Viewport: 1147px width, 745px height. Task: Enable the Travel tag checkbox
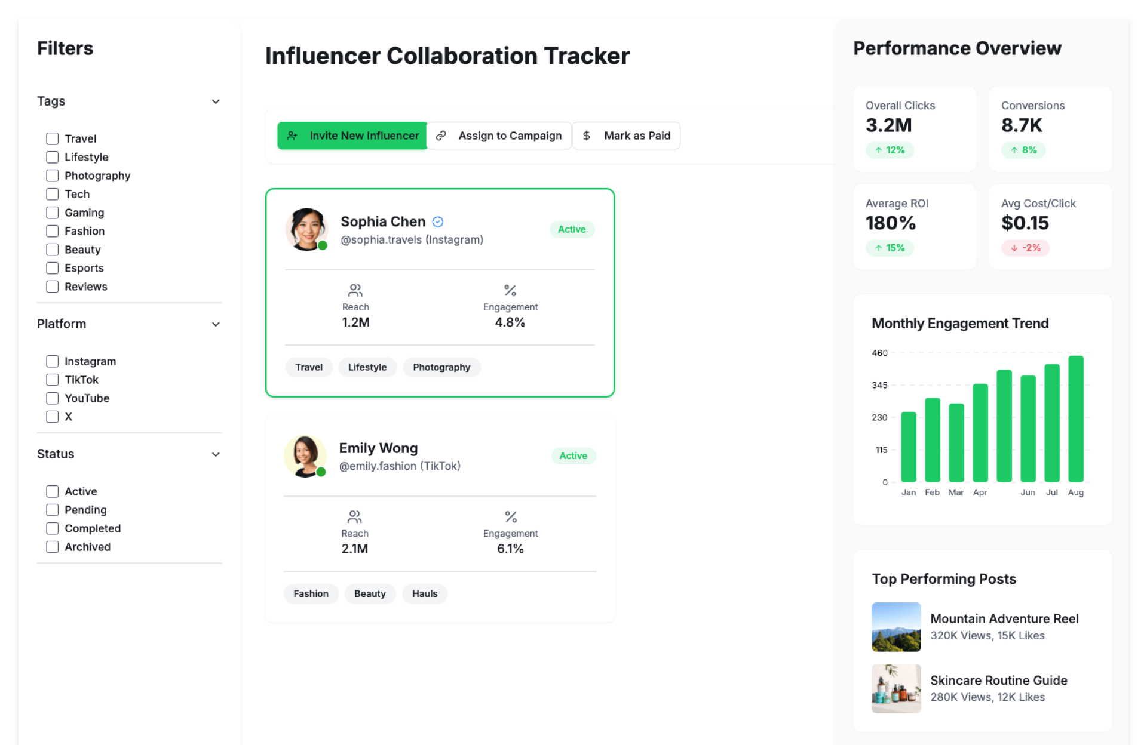pos(53,138)
